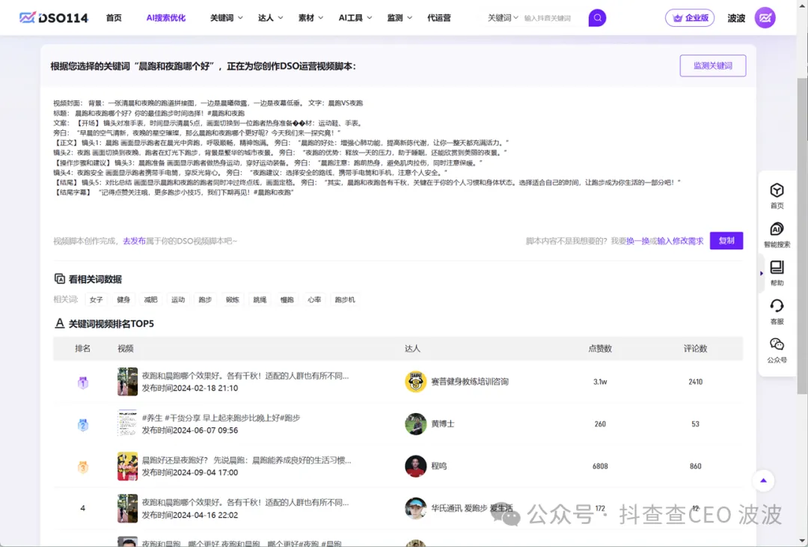Open the search type 关键词 selector
The width and height of the screenshot is (808, 547).
(x=503, y=18)
